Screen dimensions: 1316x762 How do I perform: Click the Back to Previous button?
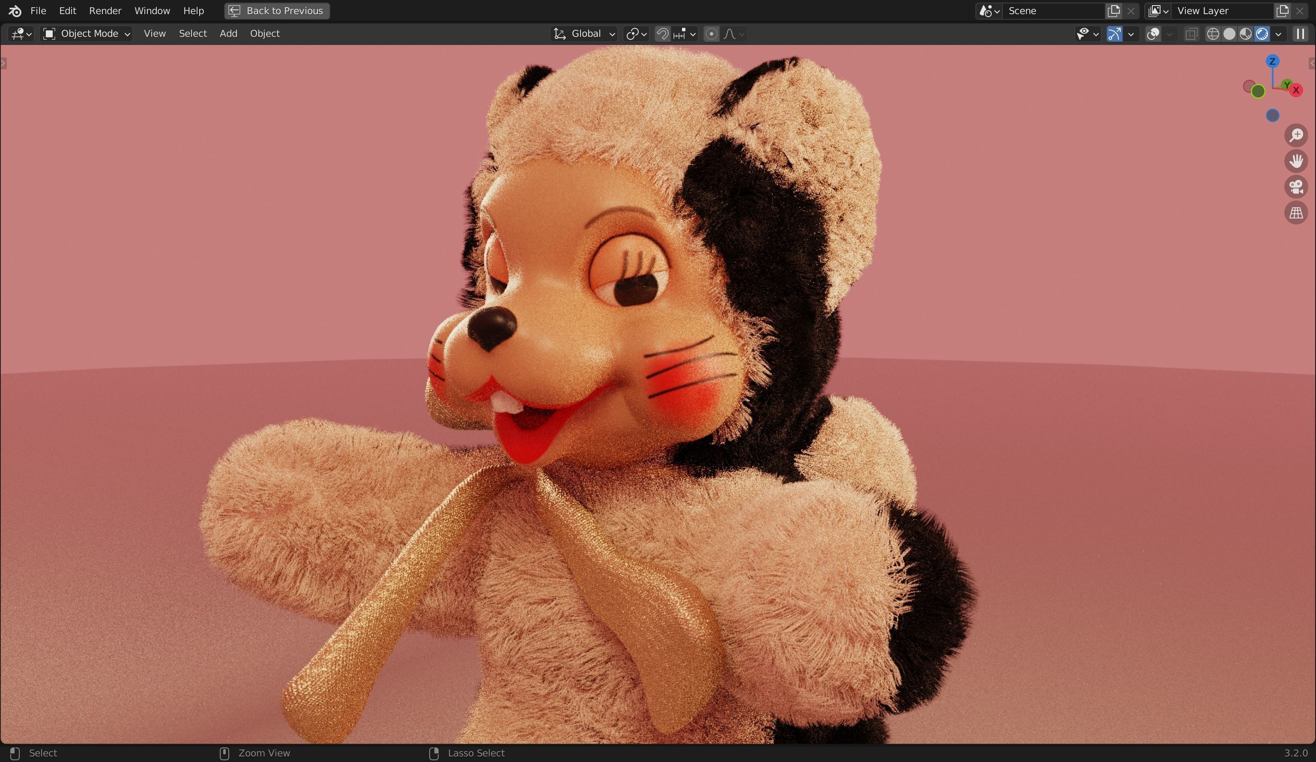[276, 10]
